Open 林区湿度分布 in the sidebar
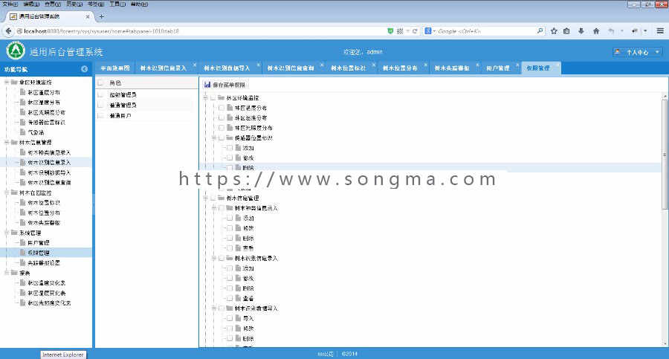Image resolution: width=669 pixels, height=359 pixels. coord(44,103)
